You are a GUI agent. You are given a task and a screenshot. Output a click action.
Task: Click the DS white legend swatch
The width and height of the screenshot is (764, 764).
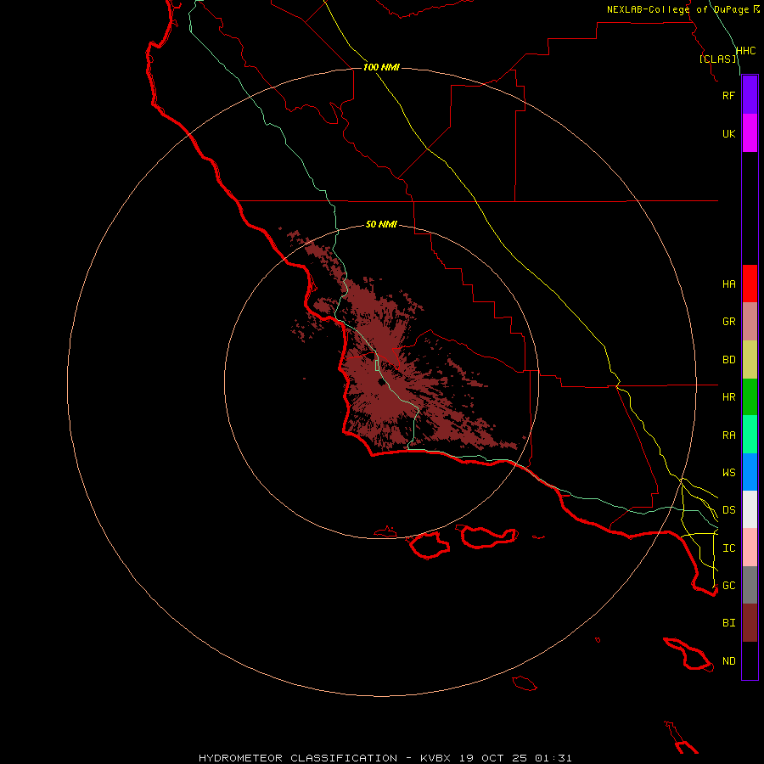750,509
